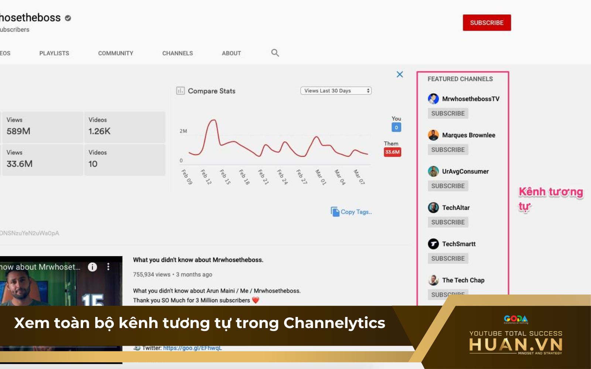Click the '755,934 views' text
The height and width of the screenshot is (369, 591).
[152, 275]
